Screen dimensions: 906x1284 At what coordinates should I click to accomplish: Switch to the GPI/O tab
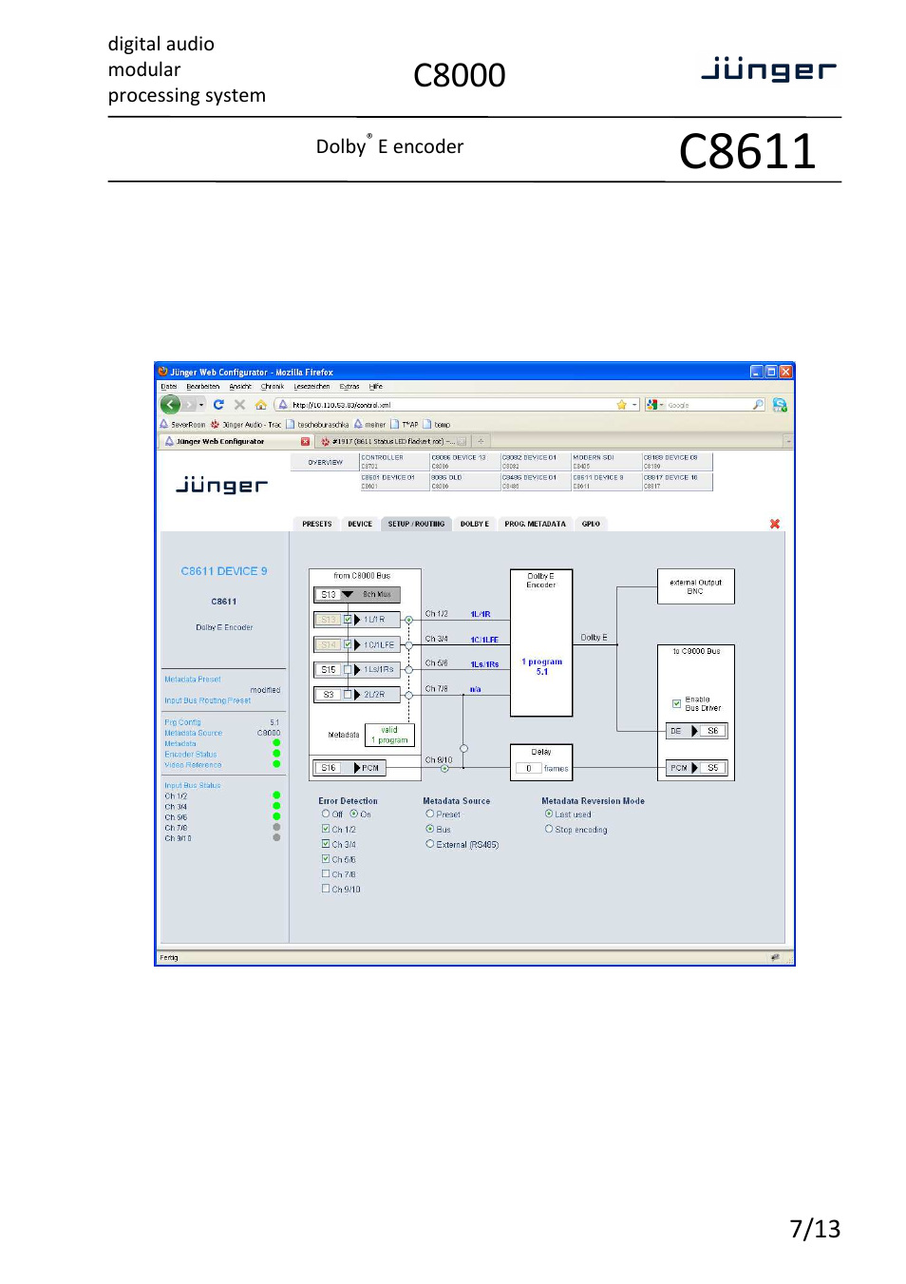591,524
